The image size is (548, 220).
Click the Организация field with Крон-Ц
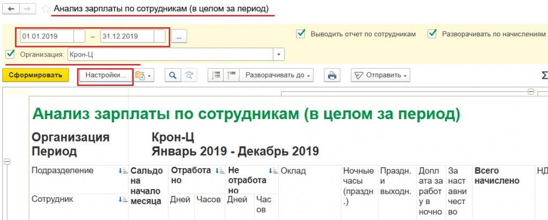point(170,54)
